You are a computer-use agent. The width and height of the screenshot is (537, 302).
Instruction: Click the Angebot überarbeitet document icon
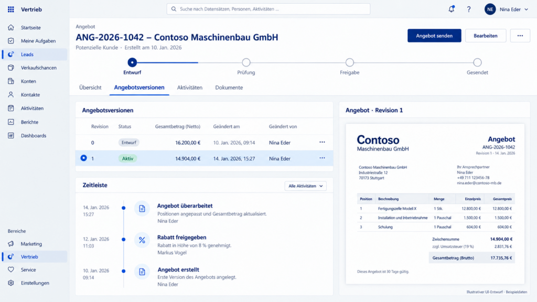(142, 209)
